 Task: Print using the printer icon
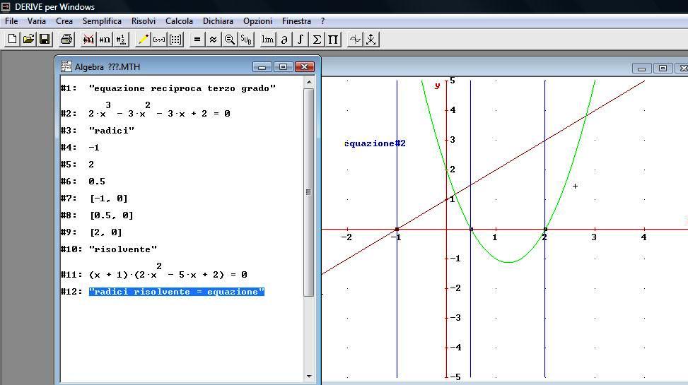click(66, 40)
